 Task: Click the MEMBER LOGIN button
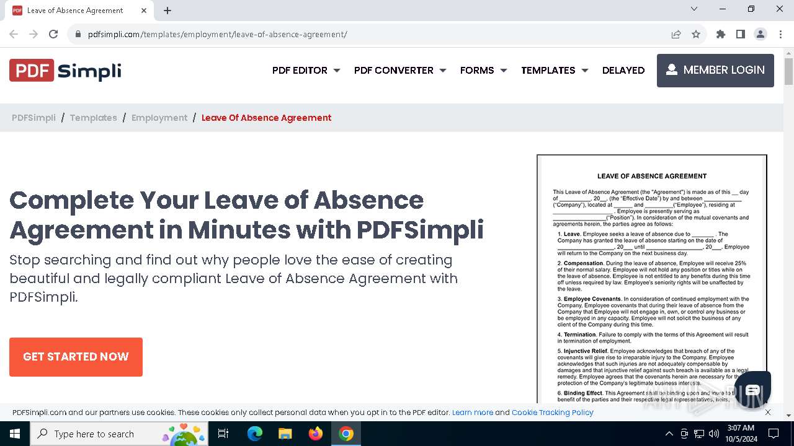715,71
